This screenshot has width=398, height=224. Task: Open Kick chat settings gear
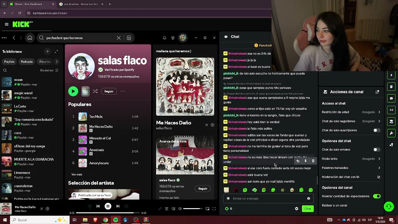(297, 209)
